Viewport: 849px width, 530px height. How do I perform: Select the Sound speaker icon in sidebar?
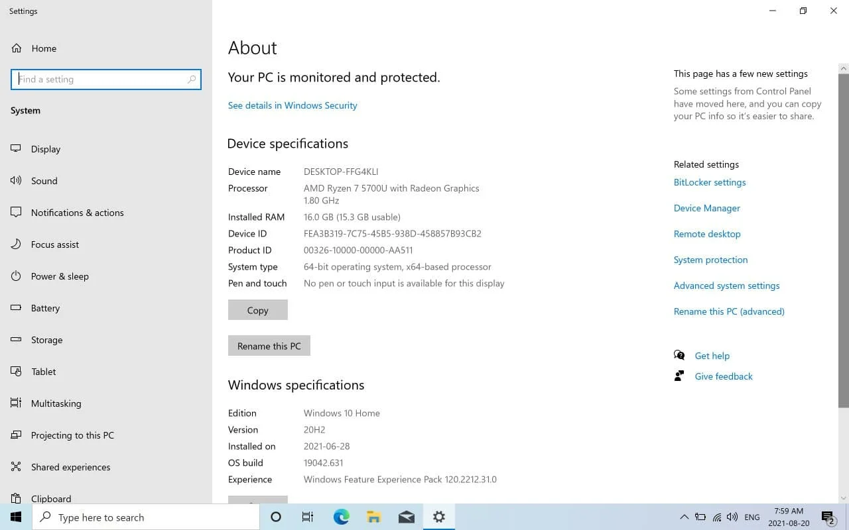click(17, 181)
